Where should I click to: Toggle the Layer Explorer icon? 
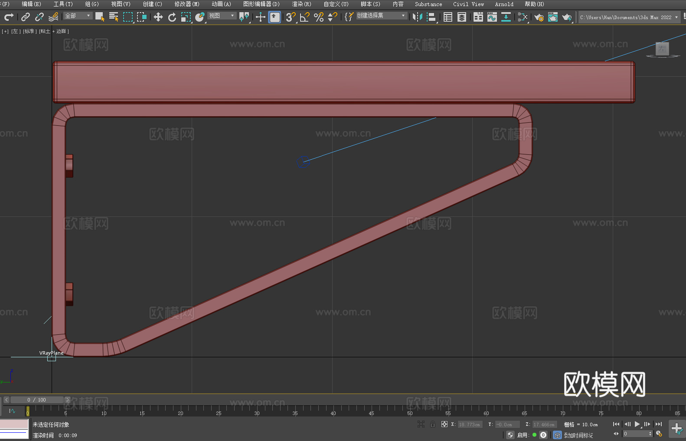click(462, 17)
